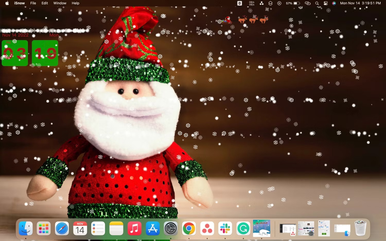Restore the first minimized window thumbnail
Screen dimensions: 386x241
pyautogui.click(x=288, y=229)
